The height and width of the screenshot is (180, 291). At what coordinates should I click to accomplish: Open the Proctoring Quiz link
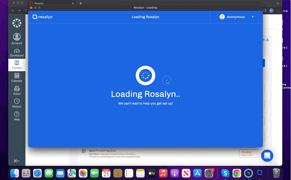(102, 150)
